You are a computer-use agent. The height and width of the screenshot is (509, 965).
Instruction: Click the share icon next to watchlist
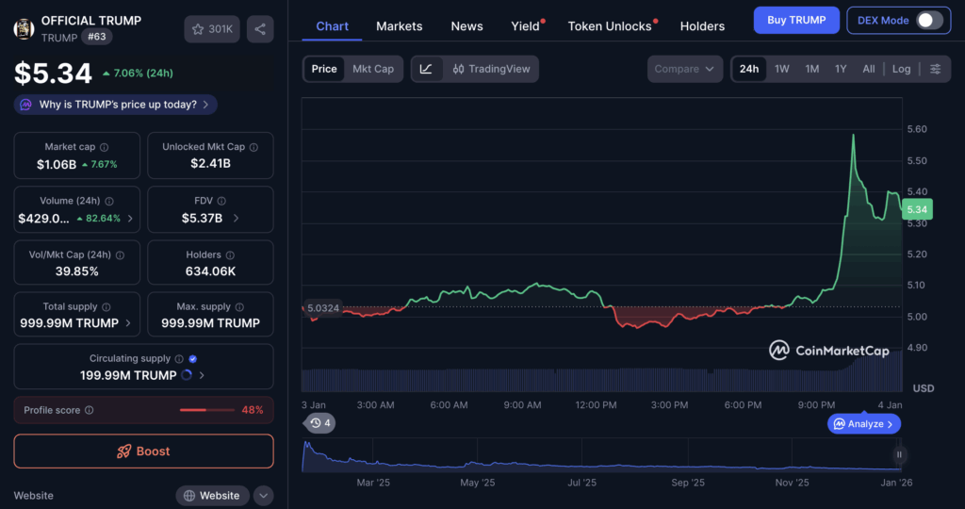(260, 29)
